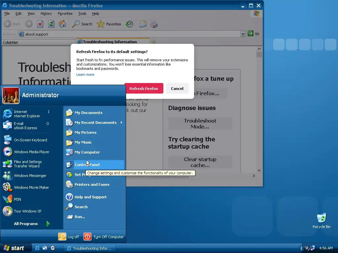Click the red X Stop icon
338x253 pixels.
[x=40, y=24]
